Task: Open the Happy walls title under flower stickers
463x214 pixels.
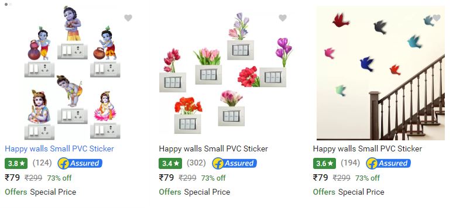Action: click(213, 149)
